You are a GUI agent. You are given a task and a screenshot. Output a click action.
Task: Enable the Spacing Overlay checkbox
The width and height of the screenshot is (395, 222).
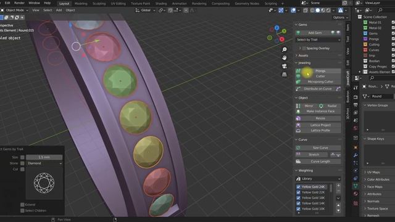point(304,48)
